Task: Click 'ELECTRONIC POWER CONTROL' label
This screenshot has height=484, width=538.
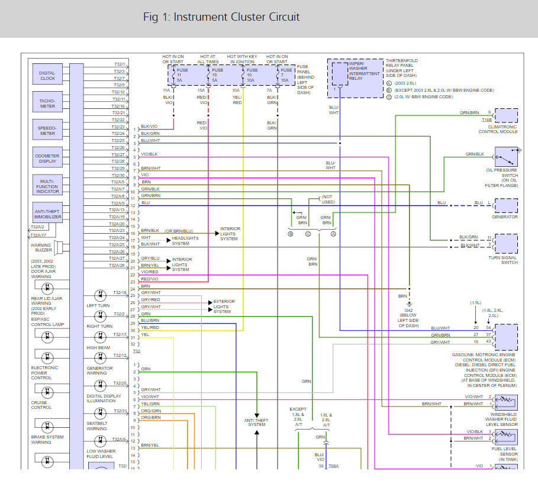Action: coord(44,373)
